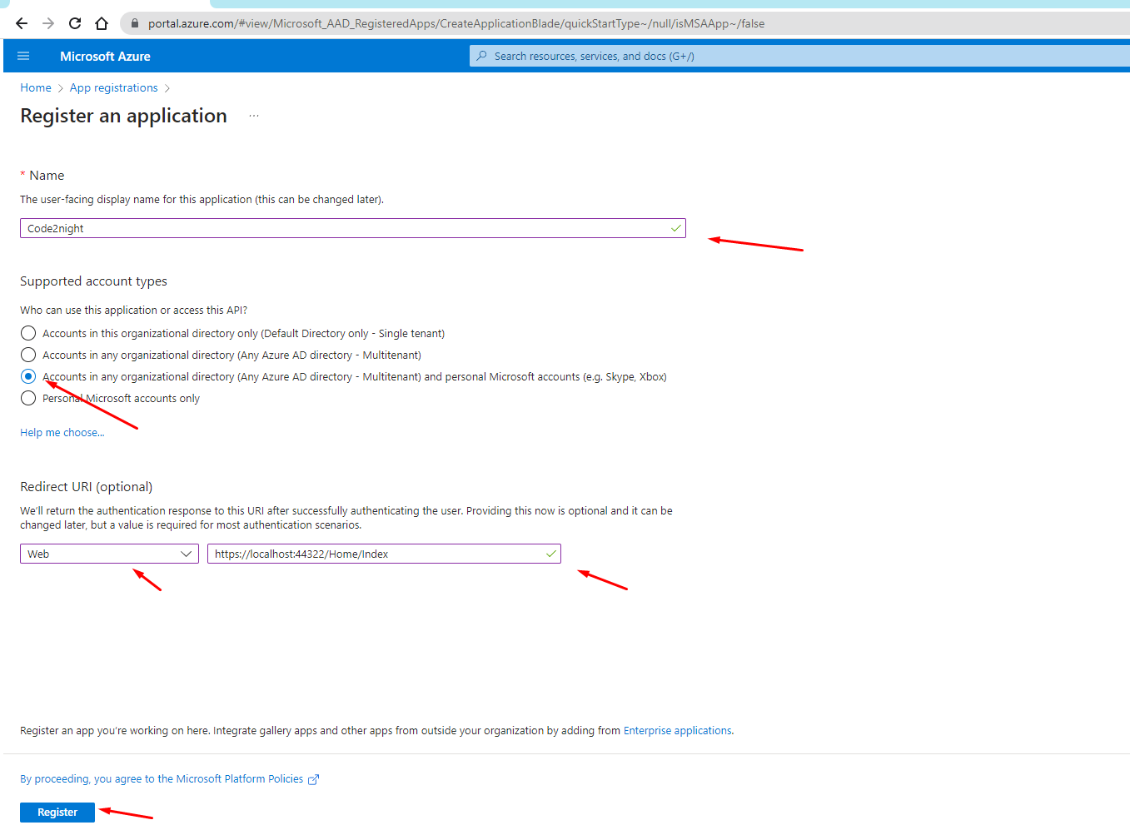Reload the page with refresh icon
The image size is (1130, 835).
[75, 23]
